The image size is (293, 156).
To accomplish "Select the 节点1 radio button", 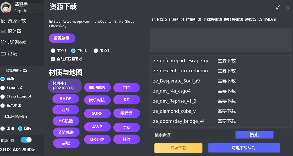I will 53,51.
